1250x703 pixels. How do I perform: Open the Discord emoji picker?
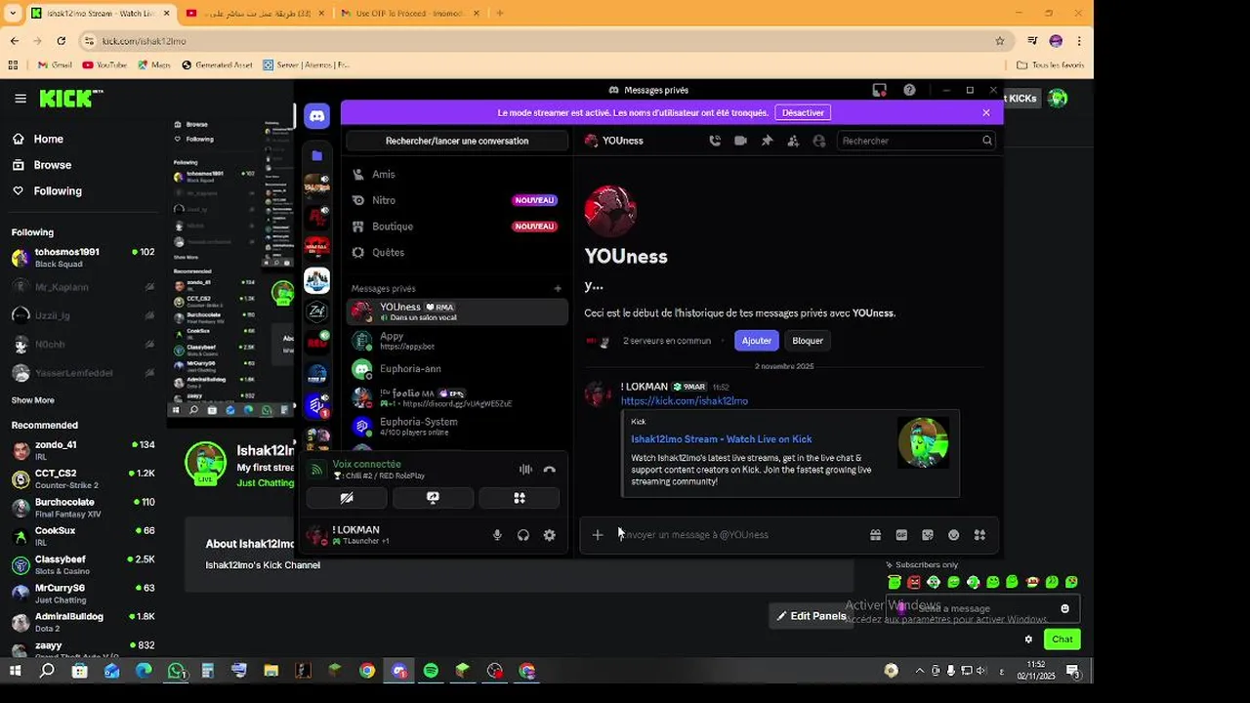pyautogui.click(x=954, y=535)
